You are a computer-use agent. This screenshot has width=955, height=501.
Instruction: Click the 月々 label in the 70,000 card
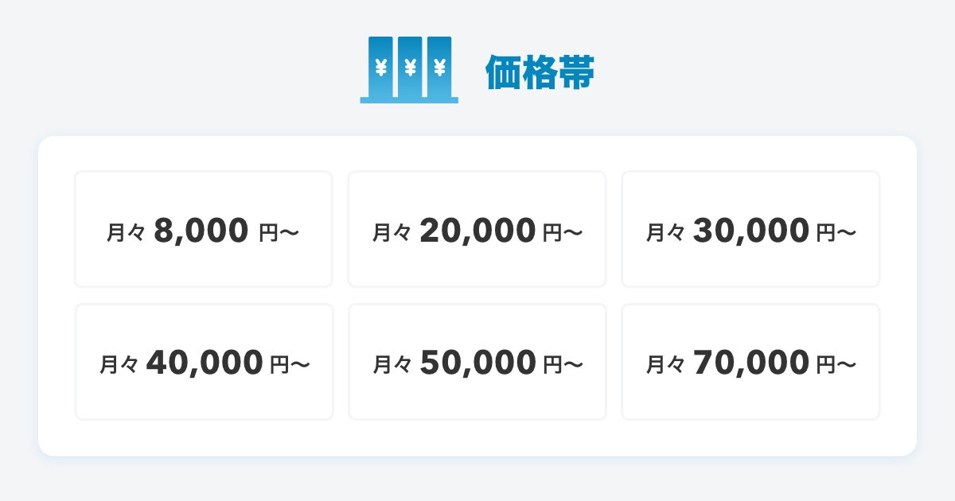click(665, 365)
